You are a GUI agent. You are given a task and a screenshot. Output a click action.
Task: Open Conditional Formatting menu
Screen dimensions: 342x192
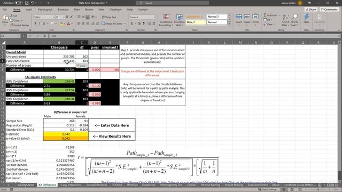point(166,20)
